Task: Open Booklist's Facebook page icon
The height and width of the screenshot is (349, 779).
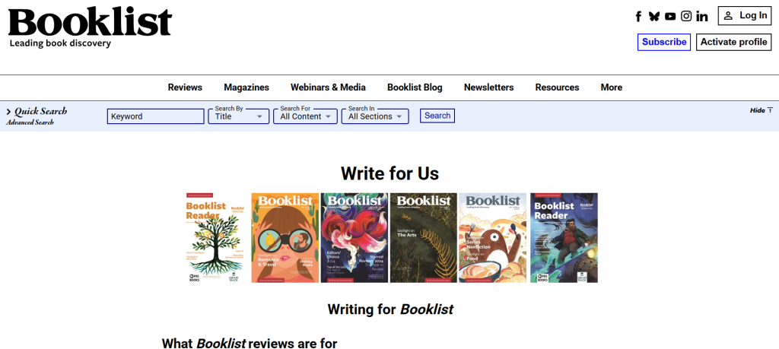Action: pos(638,17)
